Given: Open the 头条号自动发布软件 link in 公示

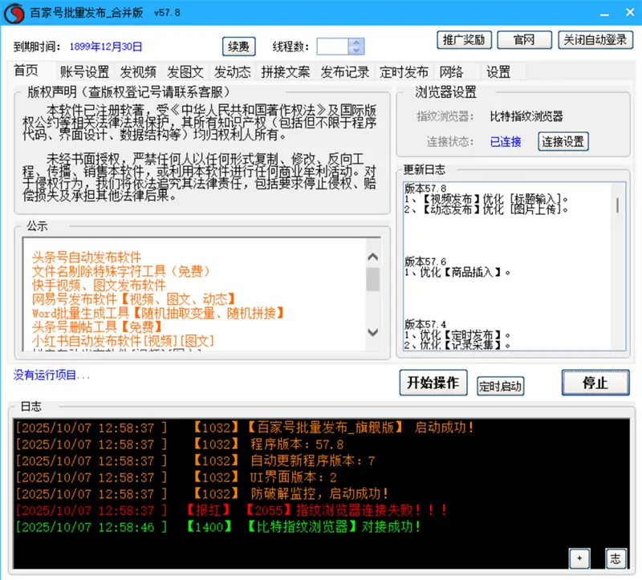Looking at the screenshot, I should (x=87, y=258).
